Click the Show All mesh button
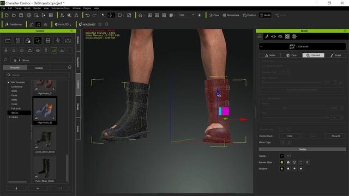 [x=336, y=136]
